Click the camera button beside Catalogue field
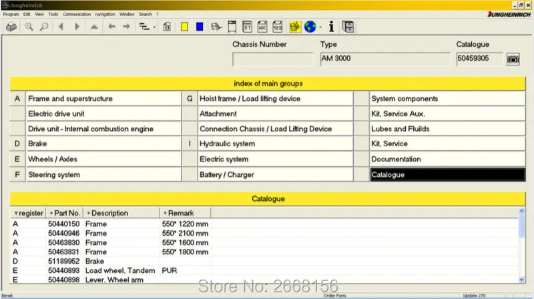Image resolution: width=534 pixels, height=299 pixels. point(513,59)
